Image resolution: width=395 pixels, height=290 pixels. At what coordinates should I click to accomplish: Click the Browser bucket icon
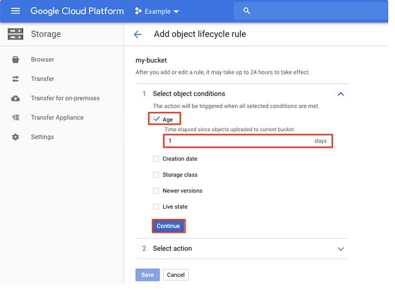click(x=16, y=60)
